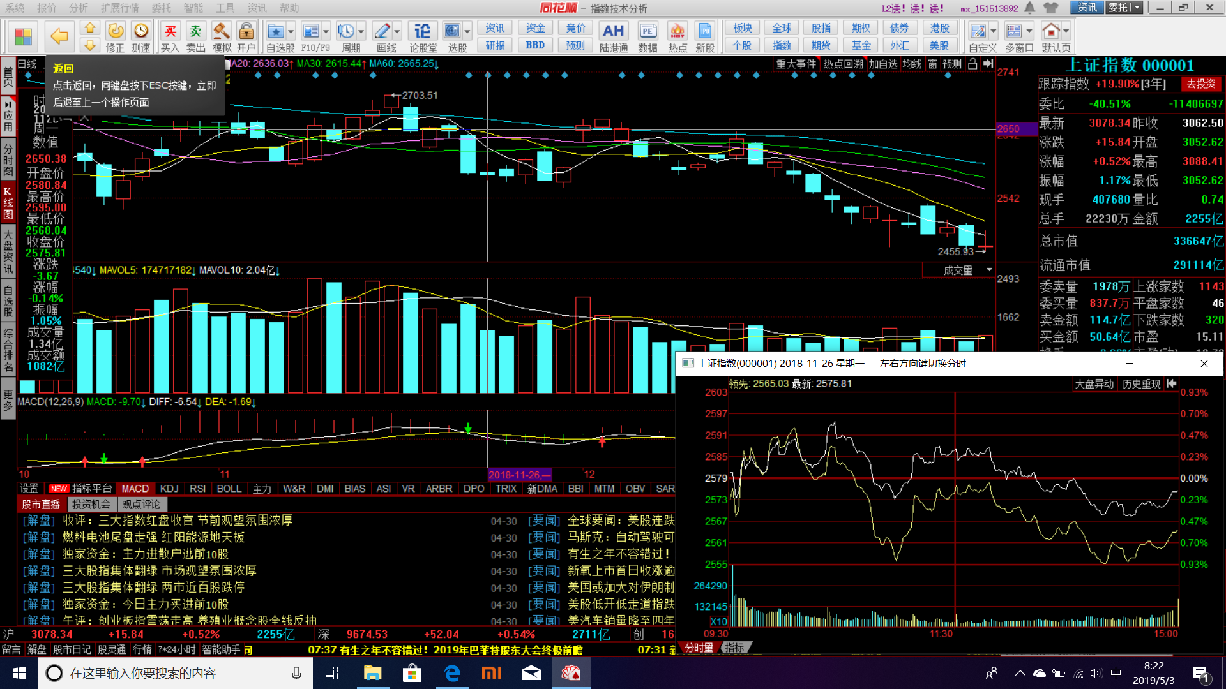This screenshot has height=689, width=1226.
Task: Click the colorful home grid icon in toolbar
Action: coord(23,36)
